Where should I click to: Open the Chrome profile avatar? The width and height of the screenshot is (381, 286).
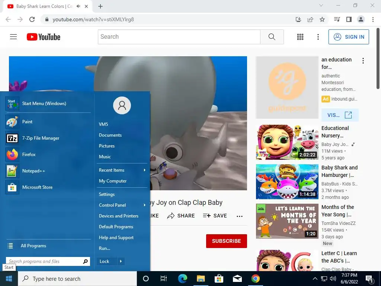[x=361, y=19]
